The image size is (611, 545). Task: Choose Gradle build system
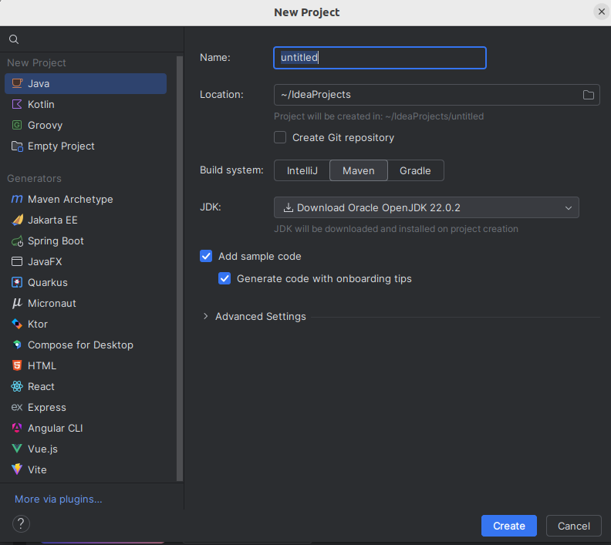coord(415,170)
